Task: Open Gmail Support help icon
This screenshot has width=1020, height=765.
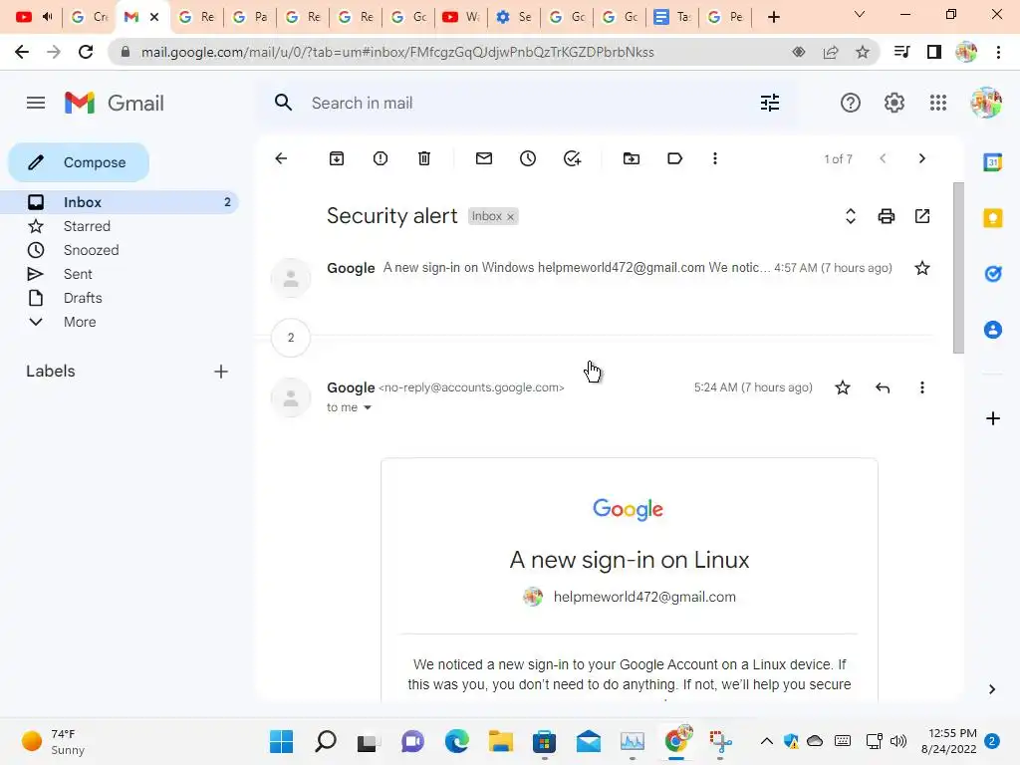Action: [851, 103]
